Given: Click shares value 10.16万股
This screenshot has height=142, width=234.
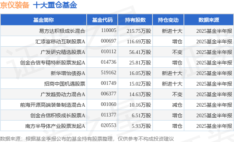Looking at the screenshot, I should [x=140, y=105].
